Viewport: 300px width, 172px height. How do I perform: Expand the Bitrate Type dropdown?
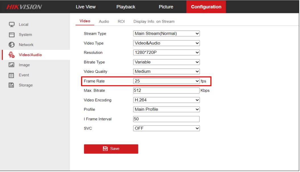tap(166, 62)
